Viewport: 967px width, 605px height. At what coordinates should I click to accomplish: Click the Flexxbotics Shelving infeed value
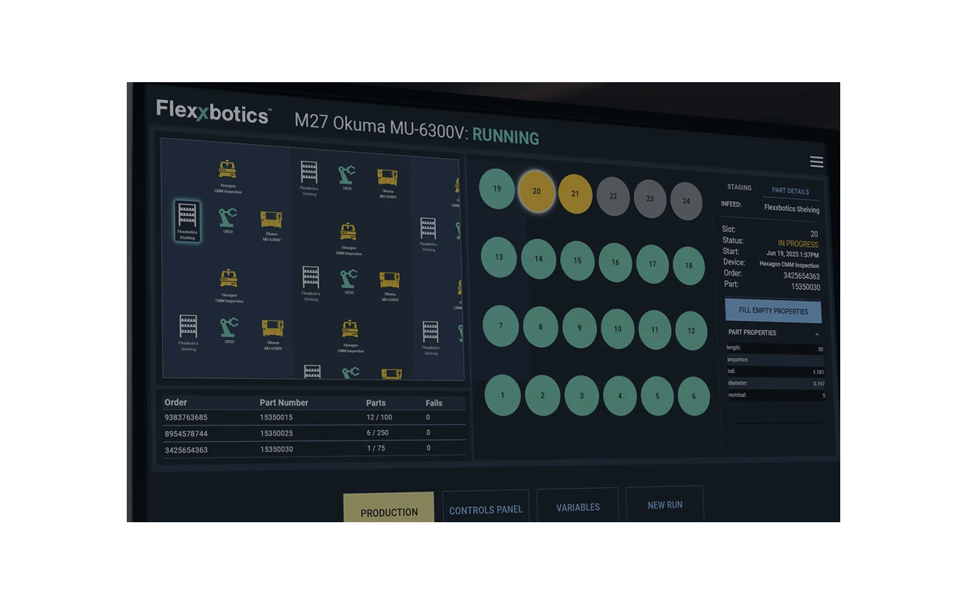[x=792, y=209]
